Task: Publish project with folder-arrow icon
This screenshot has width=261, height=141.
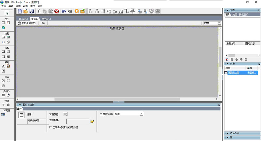Action: [x=83, y=11]
